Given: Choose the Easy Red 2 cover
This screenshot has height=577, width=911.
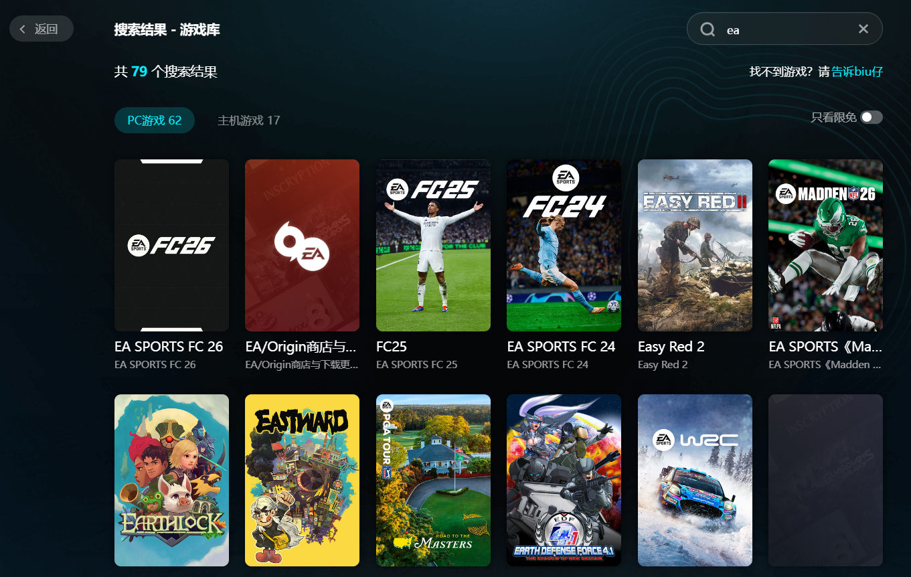Looking at the screenshot, I should pyautogui.click(x=695, y=245).
